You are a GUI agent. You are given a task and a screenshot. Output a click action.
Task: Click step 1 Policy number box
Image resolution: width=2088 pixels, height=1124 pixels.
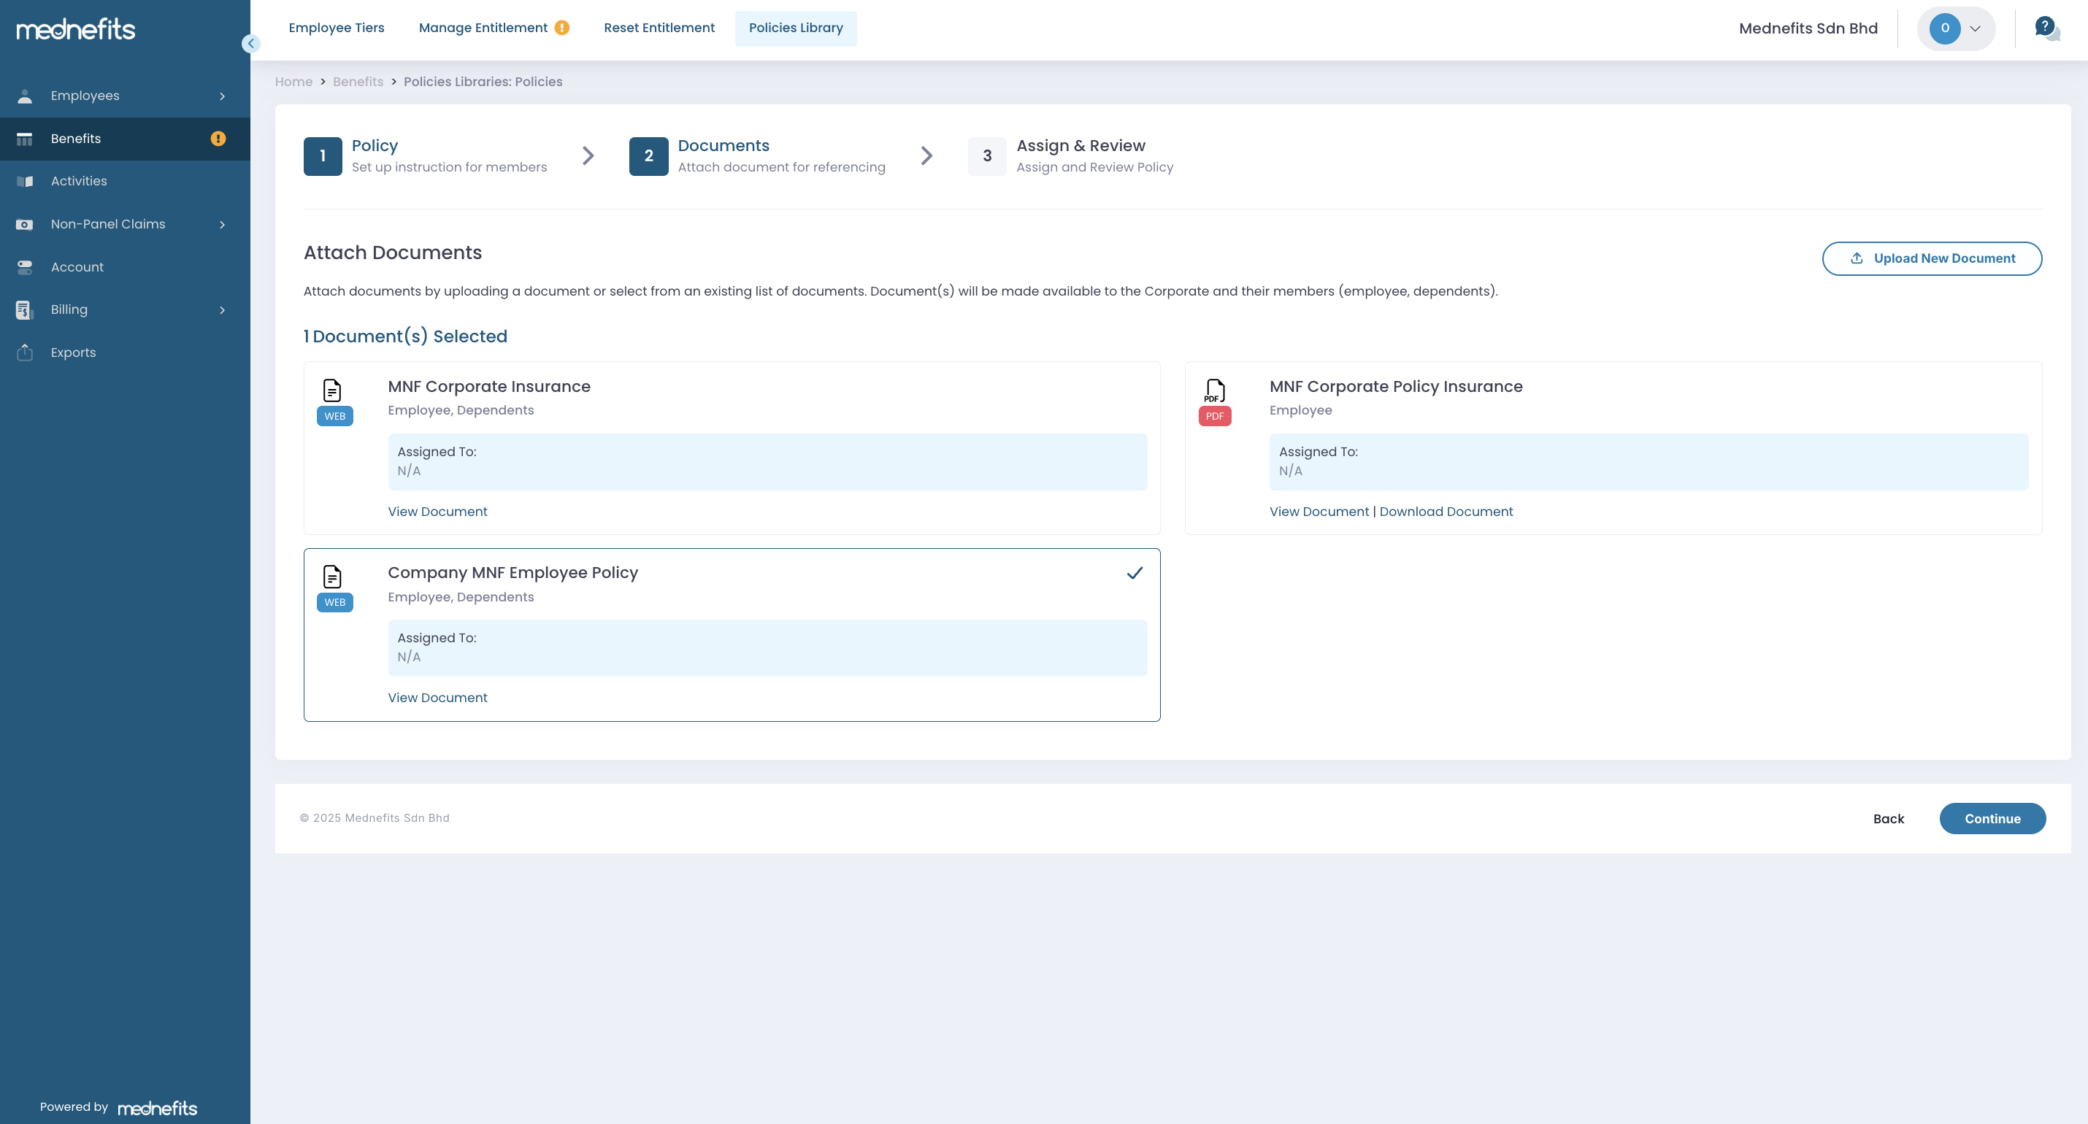click(323, 156)
